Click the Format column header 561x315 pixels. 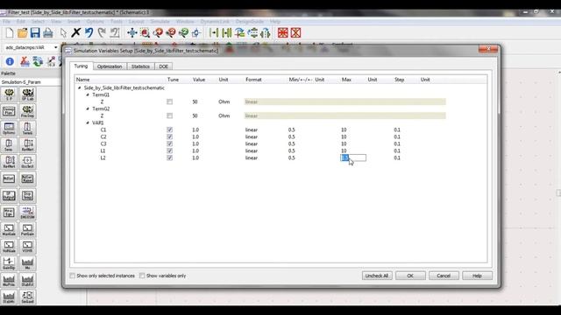pyautogui.click(x=253, y=80)
